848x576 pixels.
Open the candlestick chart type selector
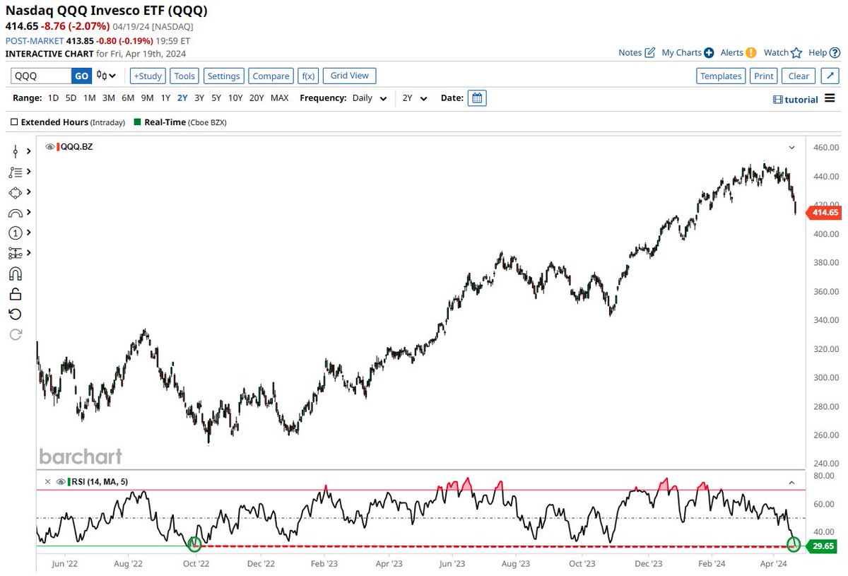tap(106, 76)
